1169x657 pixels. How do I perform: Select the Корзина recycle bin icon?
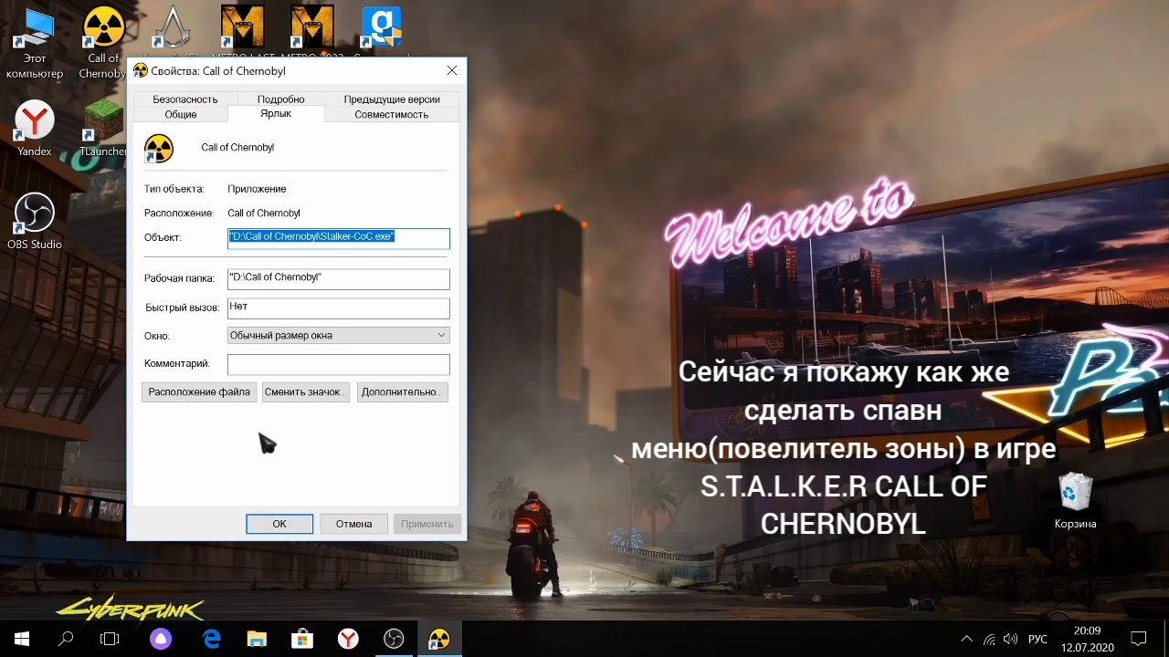pyautogui.click(x=1075, y=501)
